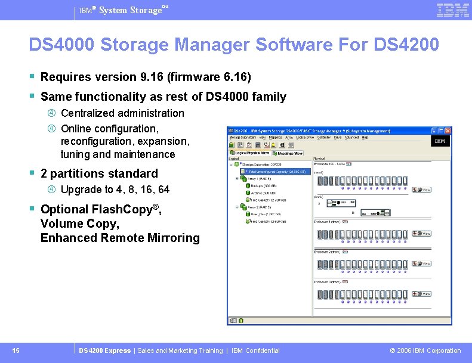This screenshot has height=363, width=472.
Task: Click the View button for Enclosure 2
Action: [x=421, y=263]
